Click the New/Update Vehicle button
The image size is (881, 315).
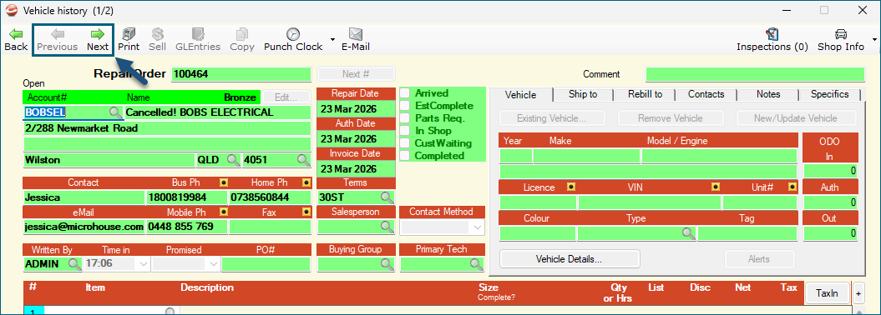pos(797,118)
